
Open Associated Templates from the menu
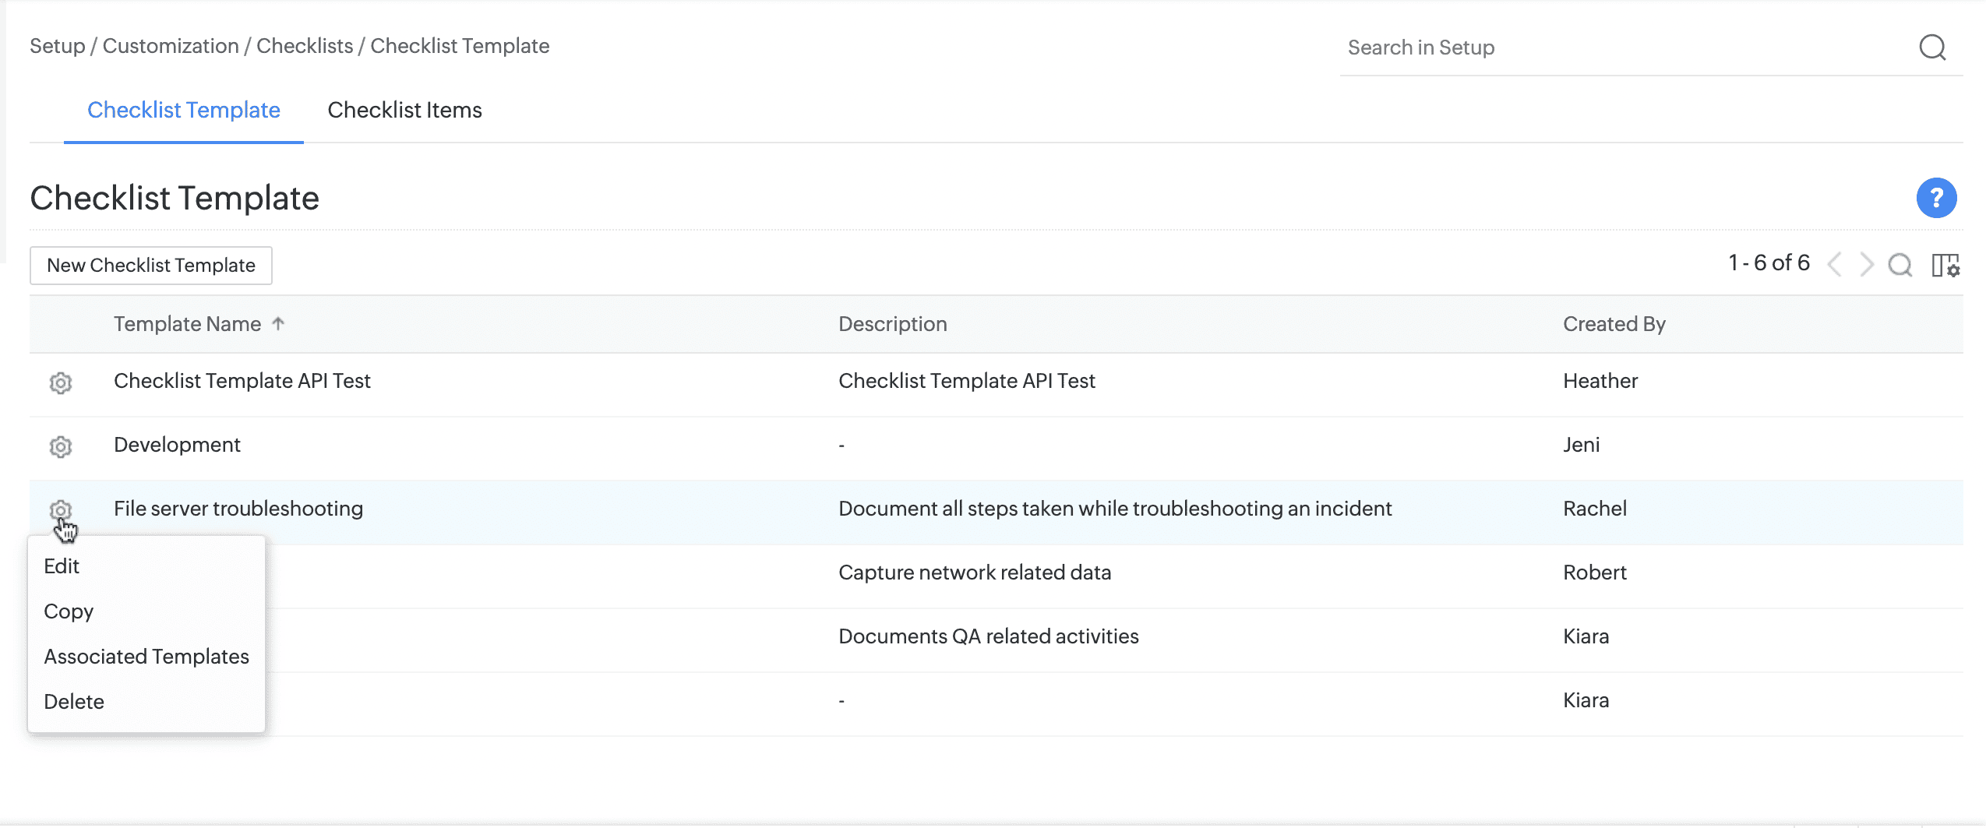pos(146,657)
